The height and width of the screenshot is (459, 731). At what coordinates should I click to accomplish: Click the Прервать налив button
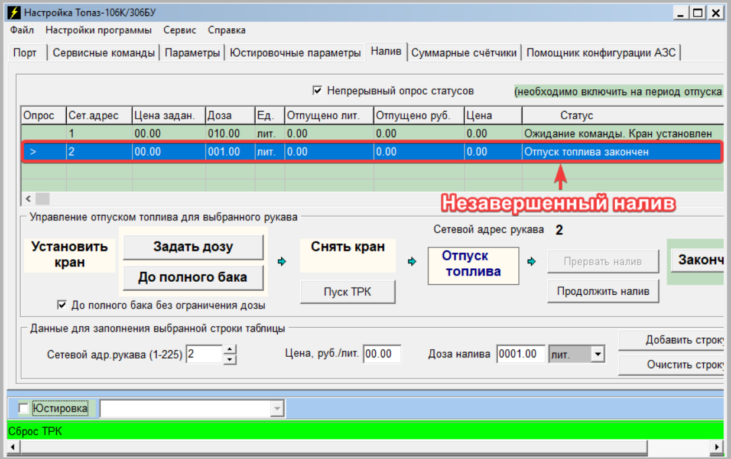coord(603,261)
